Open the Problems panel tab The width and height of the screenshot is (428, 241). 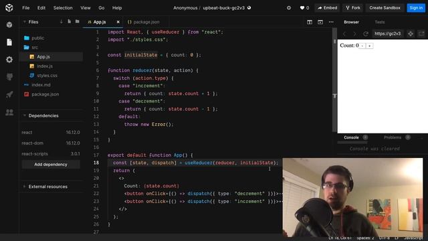pos(393,137)
